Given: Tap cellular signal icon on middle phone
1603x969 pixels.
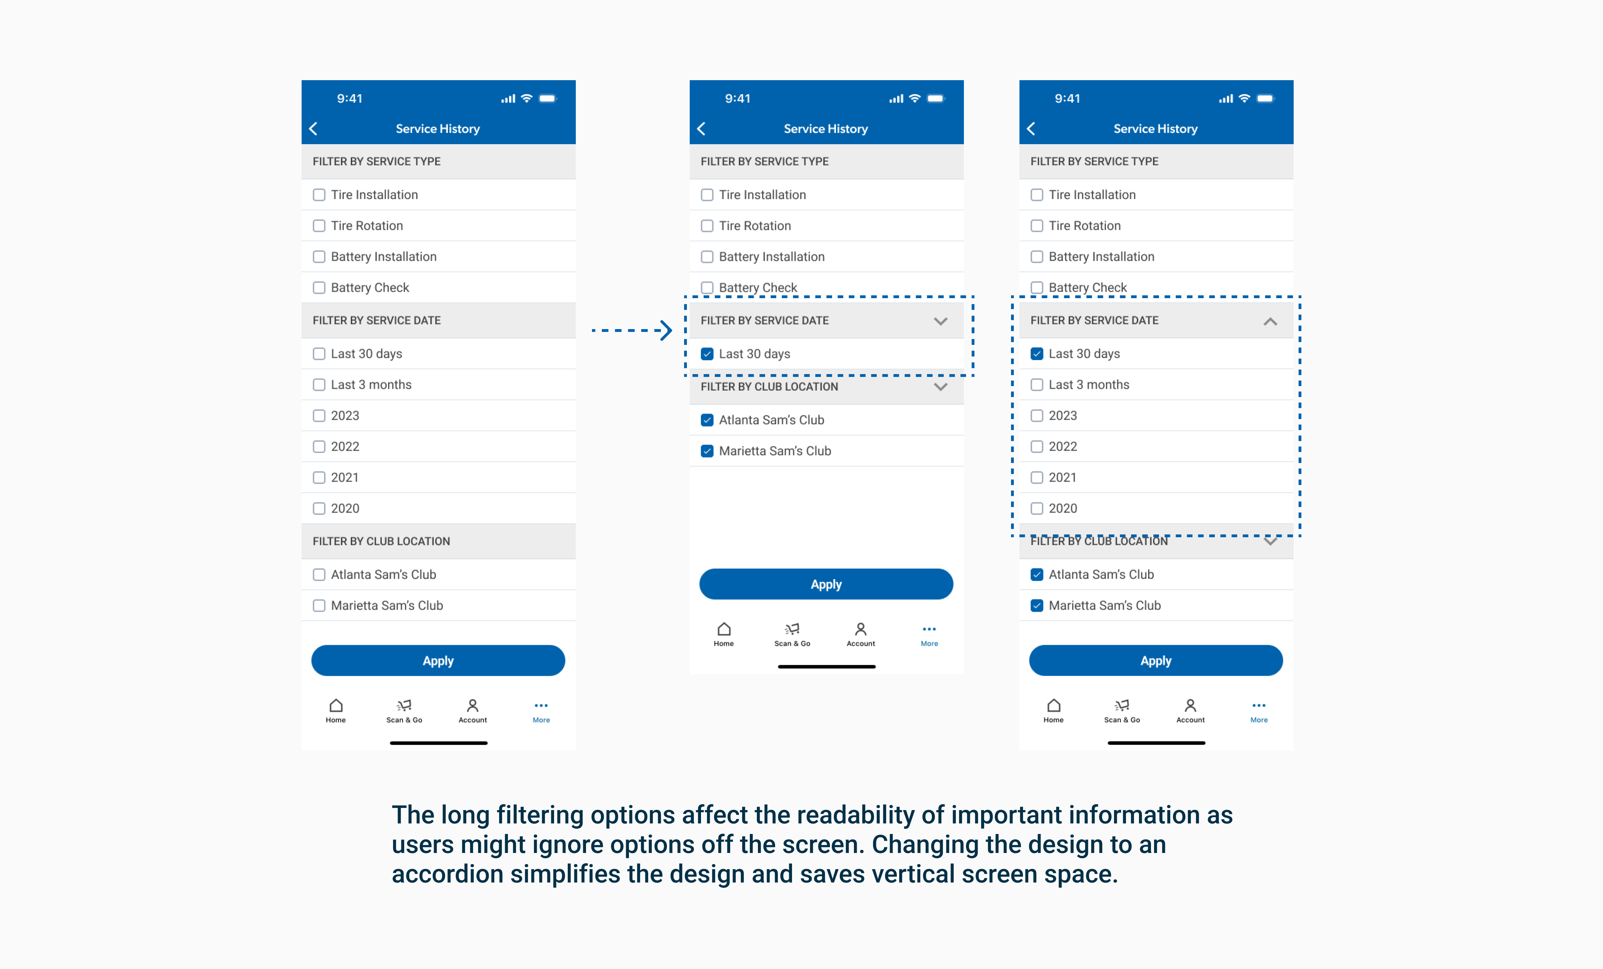Looking at the screenshot, I should (896, 99).
